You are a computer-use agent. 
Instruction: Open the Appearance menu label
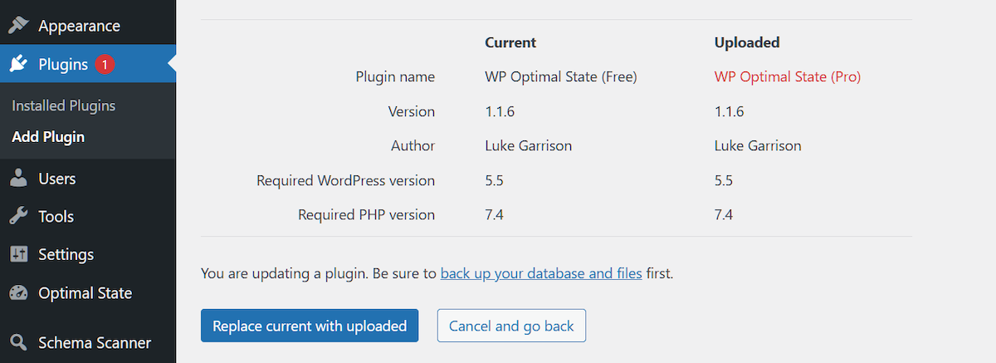pos(79,26)
